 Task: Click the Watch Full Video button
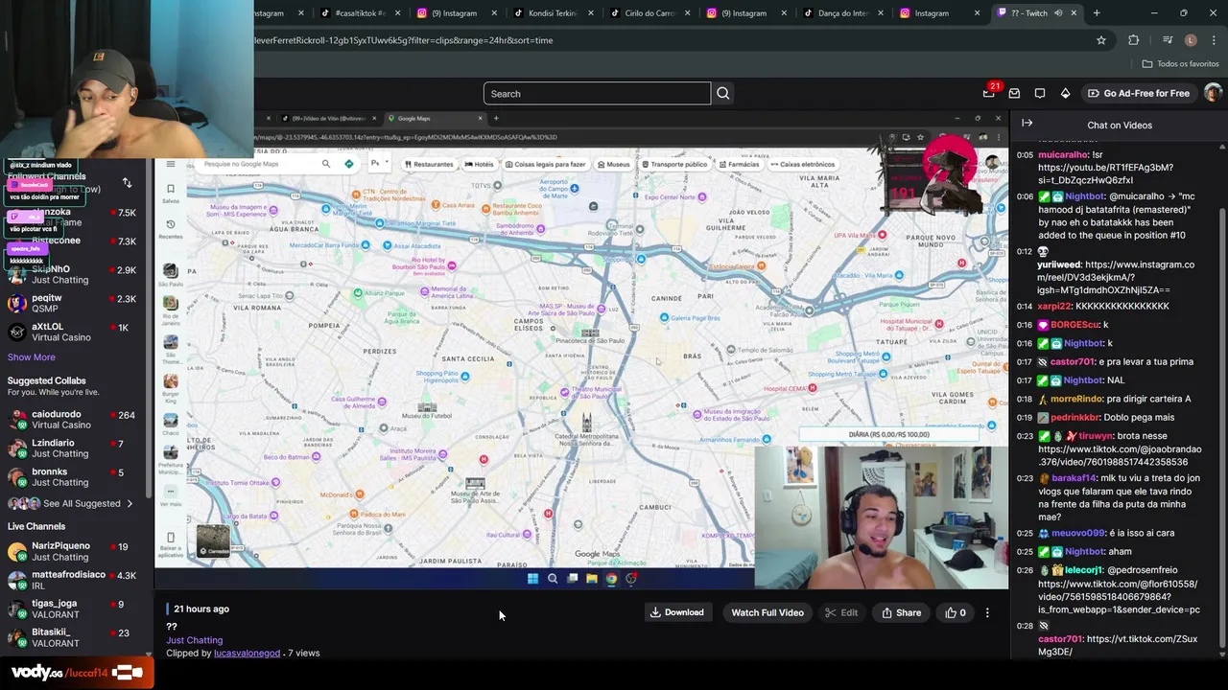[767, 612]
